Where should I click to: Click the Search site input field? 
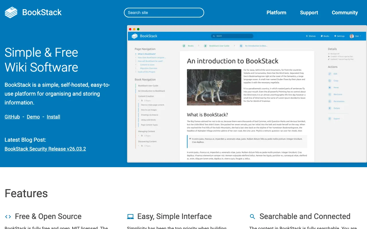[164, 13]
